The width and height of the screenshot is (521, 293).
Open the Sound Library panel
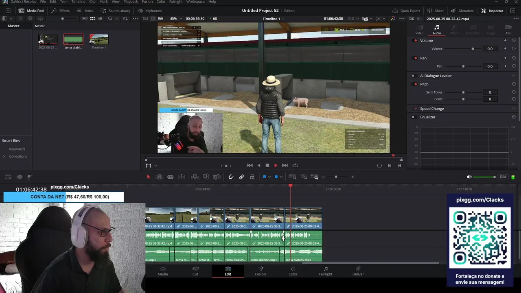115,11
